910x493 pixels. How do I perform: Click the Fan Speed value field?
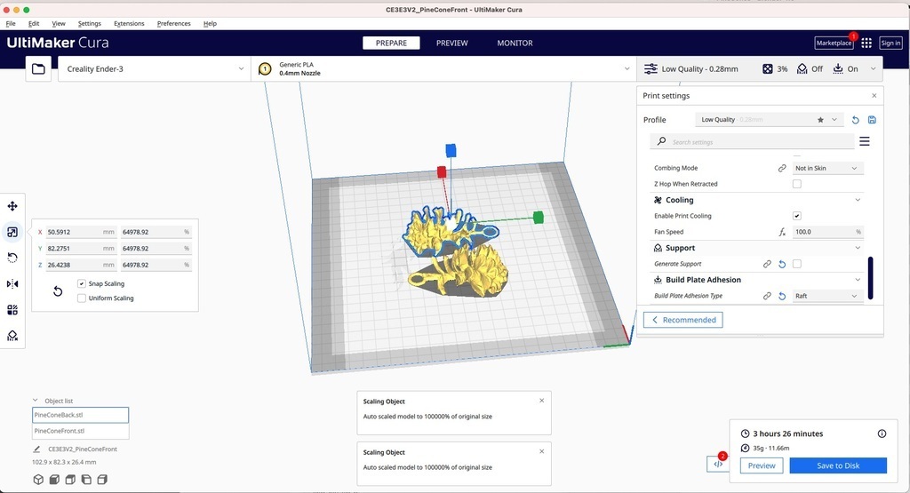[827, 232]
